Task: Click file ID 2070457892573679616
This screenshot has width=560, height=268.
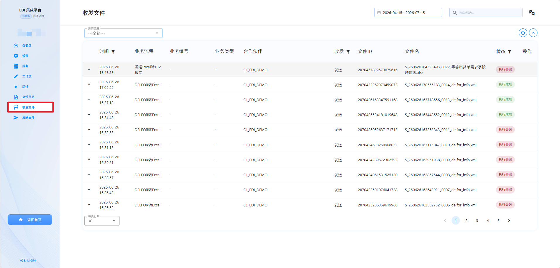Action: (x=378, y=70)
